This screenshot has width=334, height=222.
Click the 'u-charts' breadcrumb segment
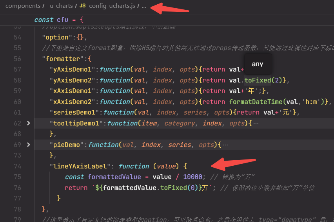(x=61, y=6)
